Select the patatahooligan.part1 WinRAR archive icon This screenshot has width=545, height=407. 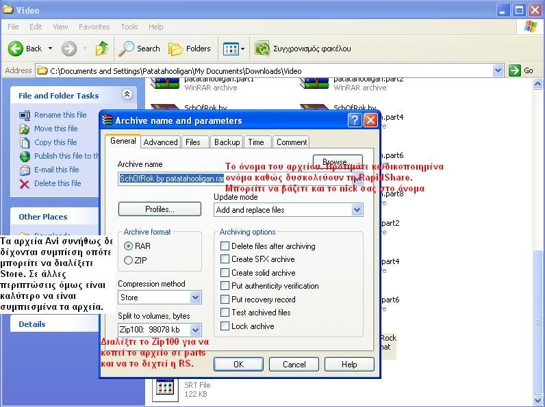coord(165,83)
